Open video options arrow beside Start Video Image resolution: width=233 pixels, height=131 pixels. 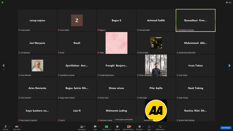click(21, 127)
